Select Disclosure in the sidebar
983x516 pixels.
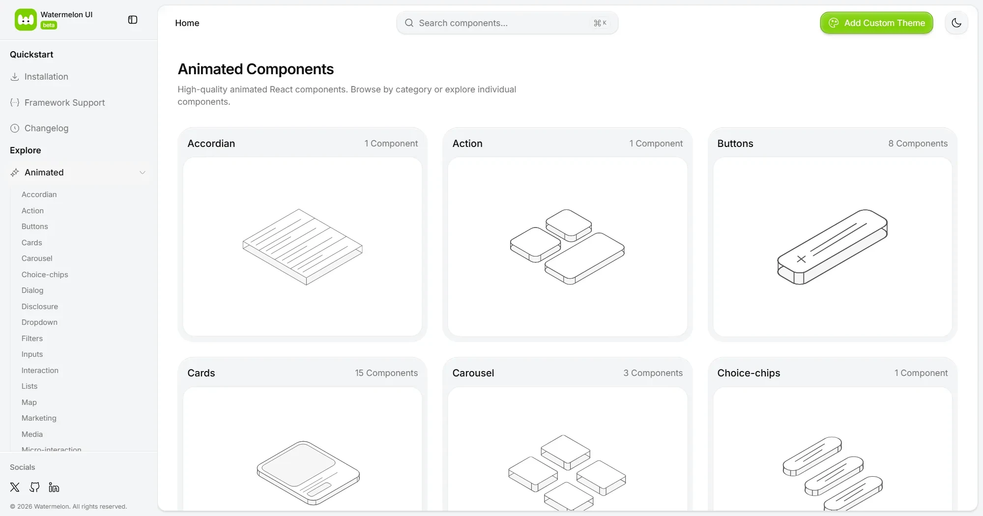pos(40,307)
